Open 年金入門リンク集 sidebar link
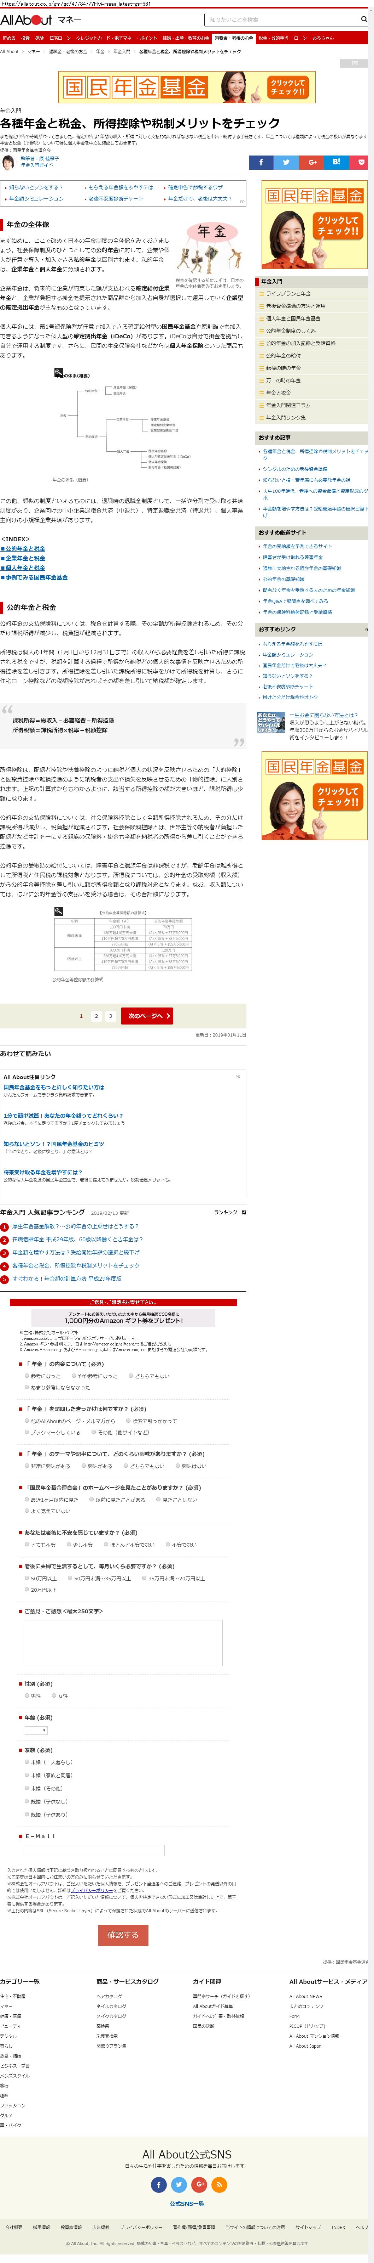This screenshot has height=2263, width=374. 286,417
